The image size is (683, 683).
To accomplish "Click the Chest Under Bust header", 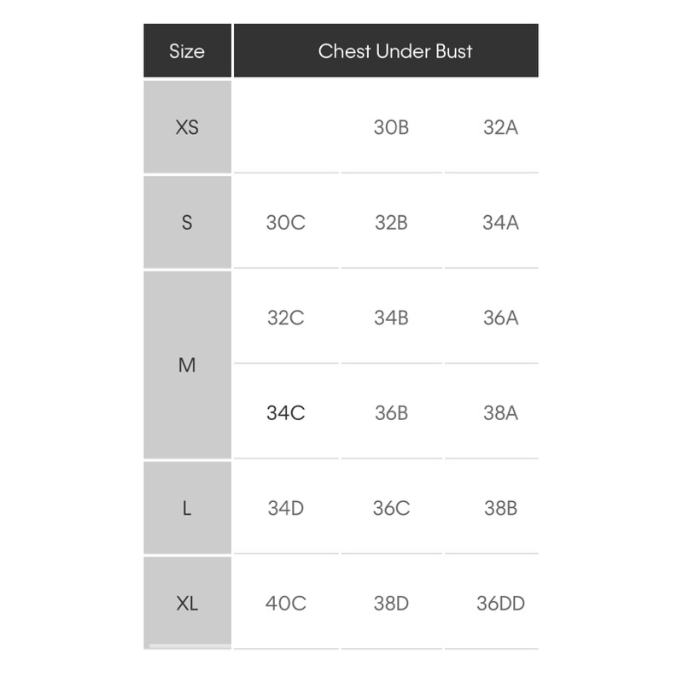I will click(395, 50).
